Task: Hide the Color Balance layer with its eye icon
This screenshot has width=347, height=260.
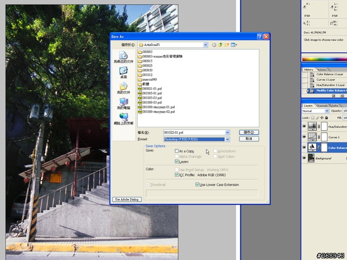Action: point(304,147)
